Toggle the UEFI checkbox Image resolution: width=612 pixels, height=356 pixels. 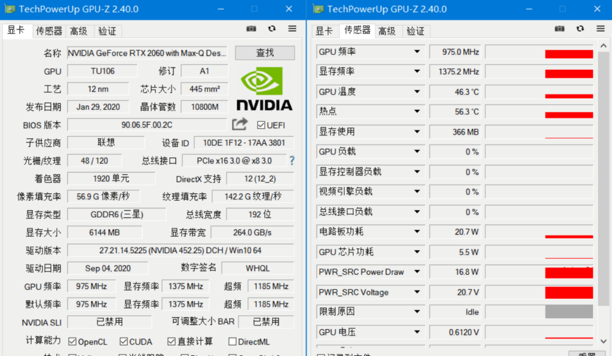click(261, 125)
